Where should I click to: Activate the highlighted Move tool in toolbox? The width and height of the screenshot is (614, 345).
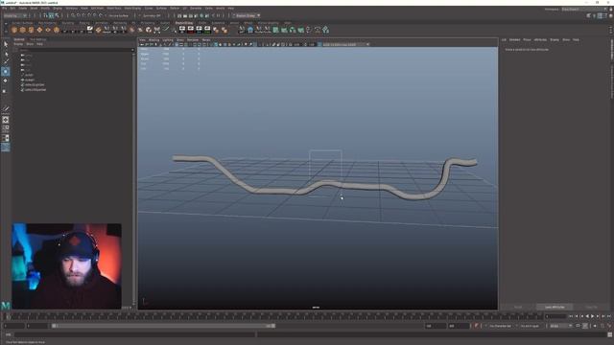click(6, 72)
